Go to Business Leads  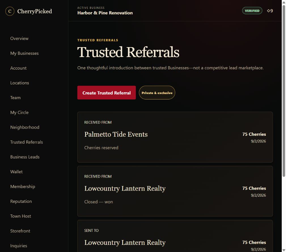[x=25, y=157]
